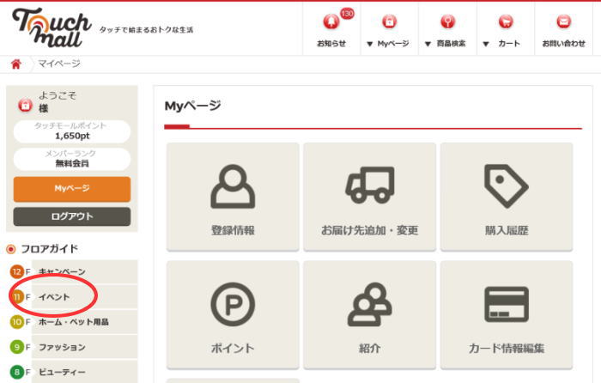Open the ファッション floor link

(x=62, y=347)
